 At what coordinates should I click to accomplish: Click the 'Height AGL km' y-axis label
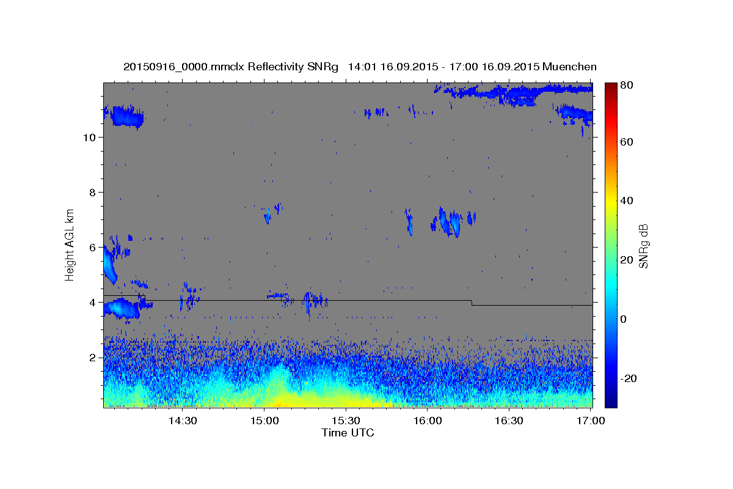[x=70, y=244]
